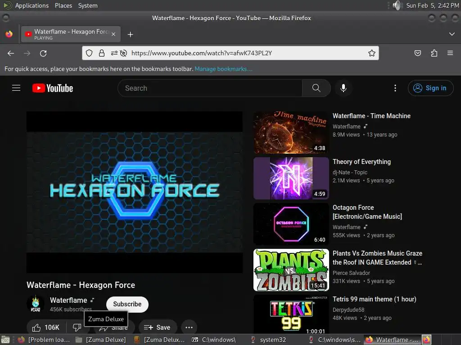Click Plants Vs Zombies Music title
Viewport: 461px width, 345px height.
[377, 257]
